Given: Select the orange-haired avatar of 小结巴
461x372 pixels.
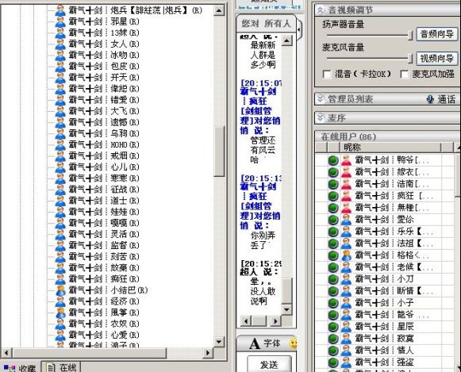Looking at the screenshot, I should point(60,290).
